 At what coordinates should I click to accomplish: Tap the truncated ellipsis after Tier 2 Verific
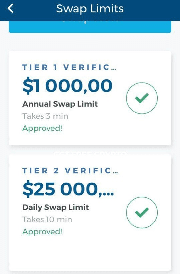116,172
